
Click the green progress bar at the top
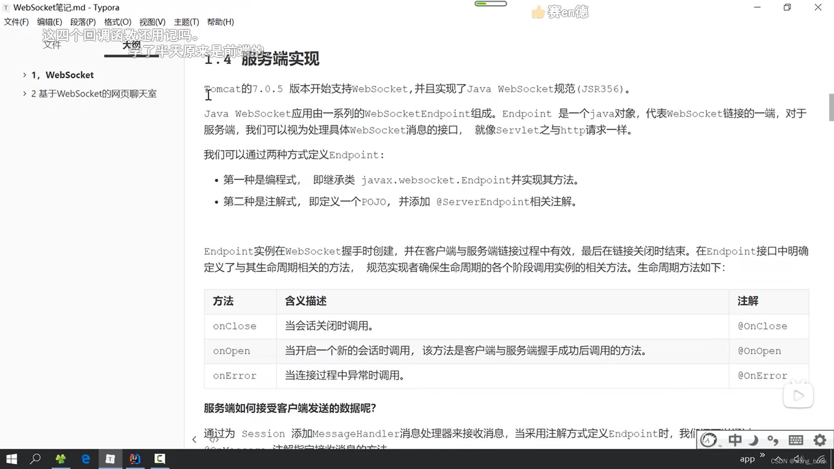coord(490,3)
